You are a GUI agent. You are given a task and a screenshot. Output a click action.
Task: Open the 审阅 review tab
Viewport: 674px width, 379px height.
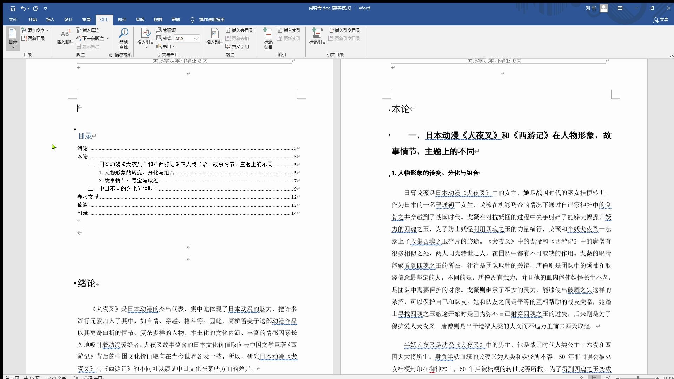coord(140,20)
